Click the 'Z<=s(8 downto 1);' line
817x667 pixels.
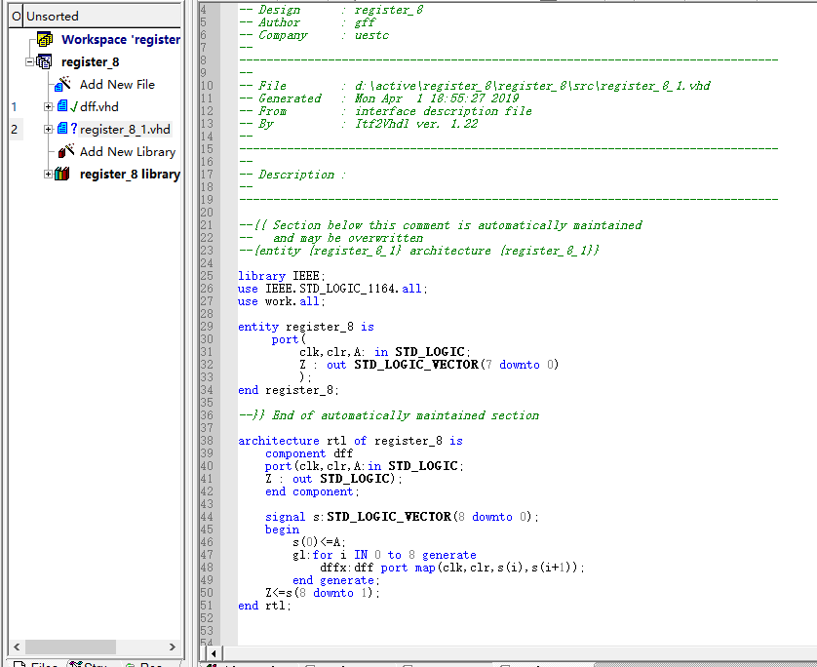322,593
